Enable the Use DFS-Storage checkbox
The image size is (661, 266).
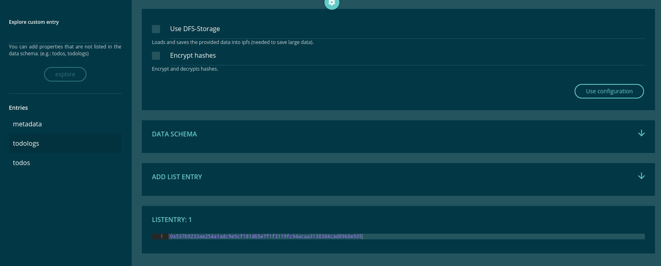point(156,29)
